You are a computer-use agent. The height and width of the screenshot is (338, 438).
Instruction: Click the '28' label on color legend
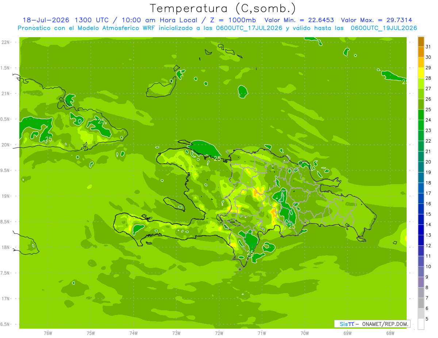pyautogui.click(x=428, y=78)
